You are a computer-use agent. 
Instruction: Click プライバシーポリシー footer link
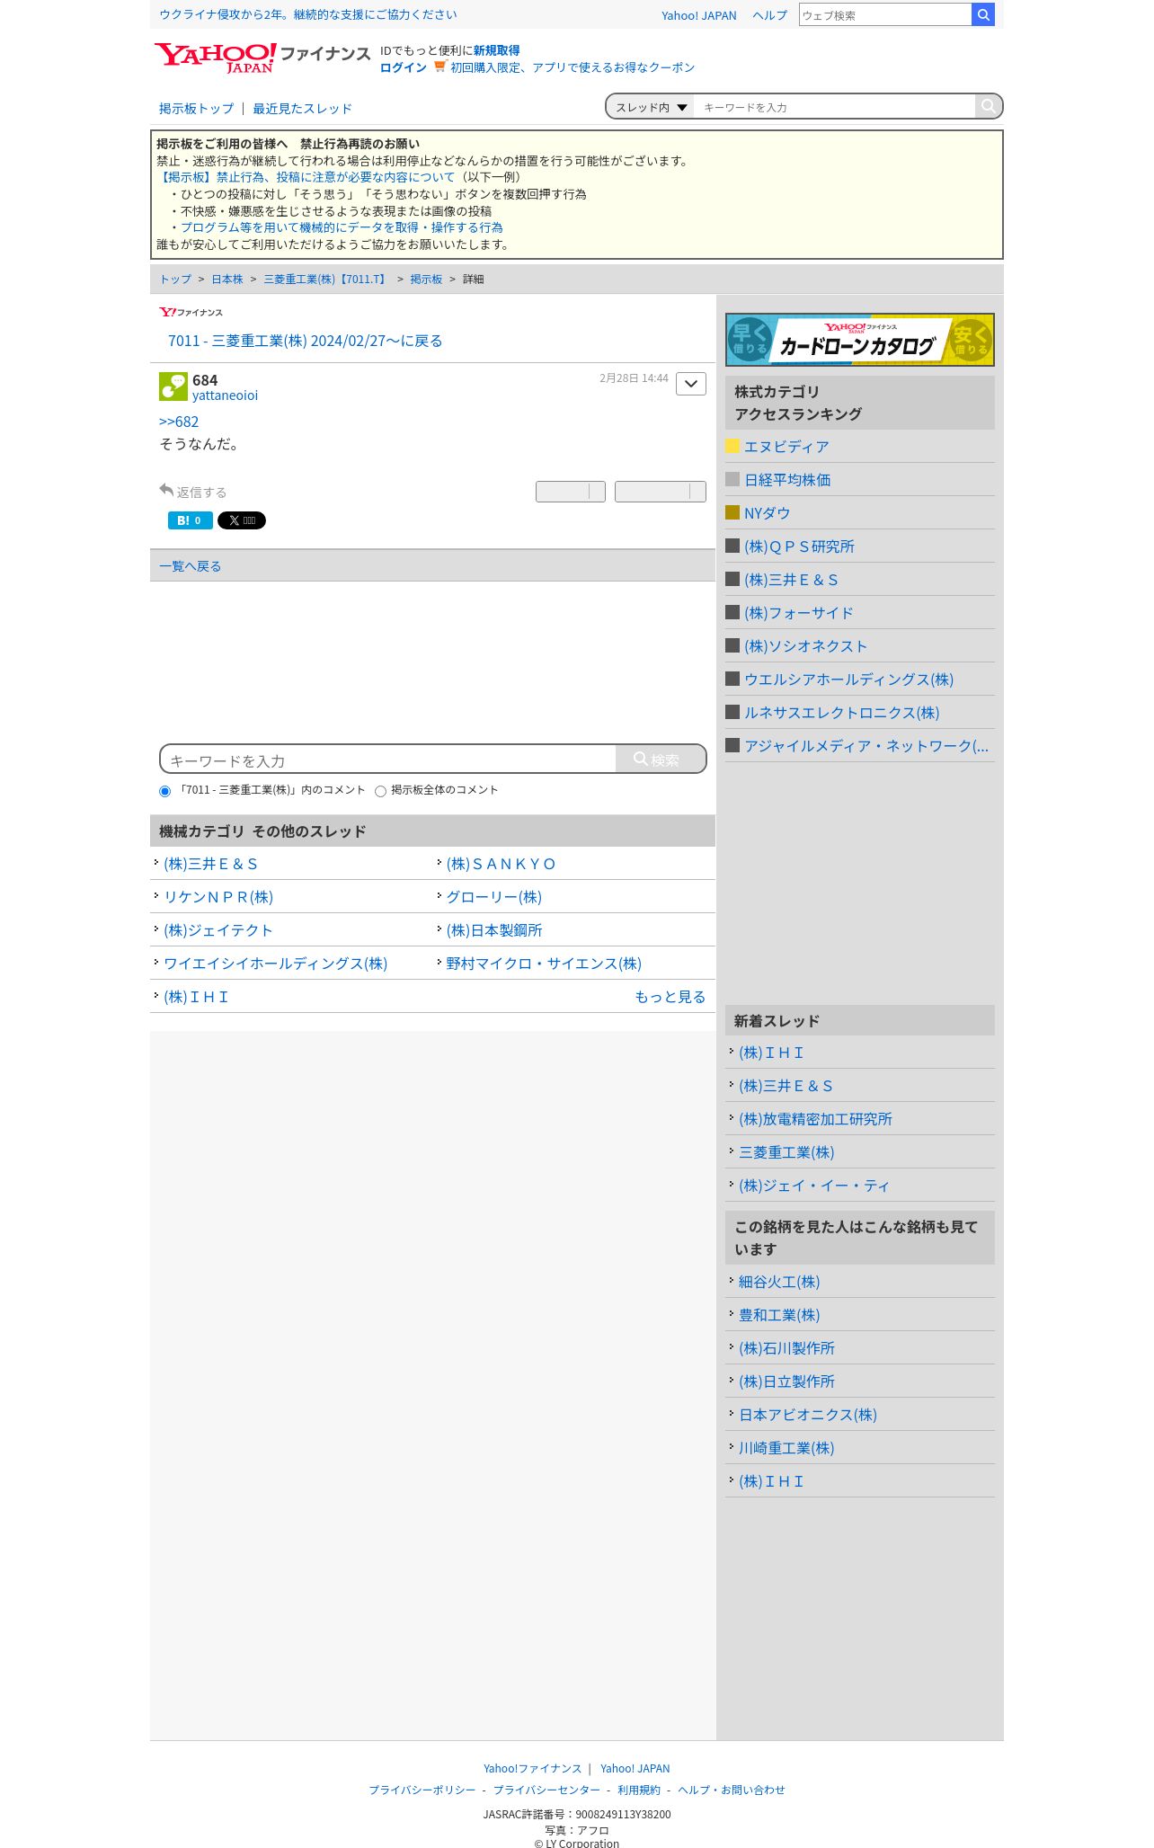click(x=422, y=1790)
